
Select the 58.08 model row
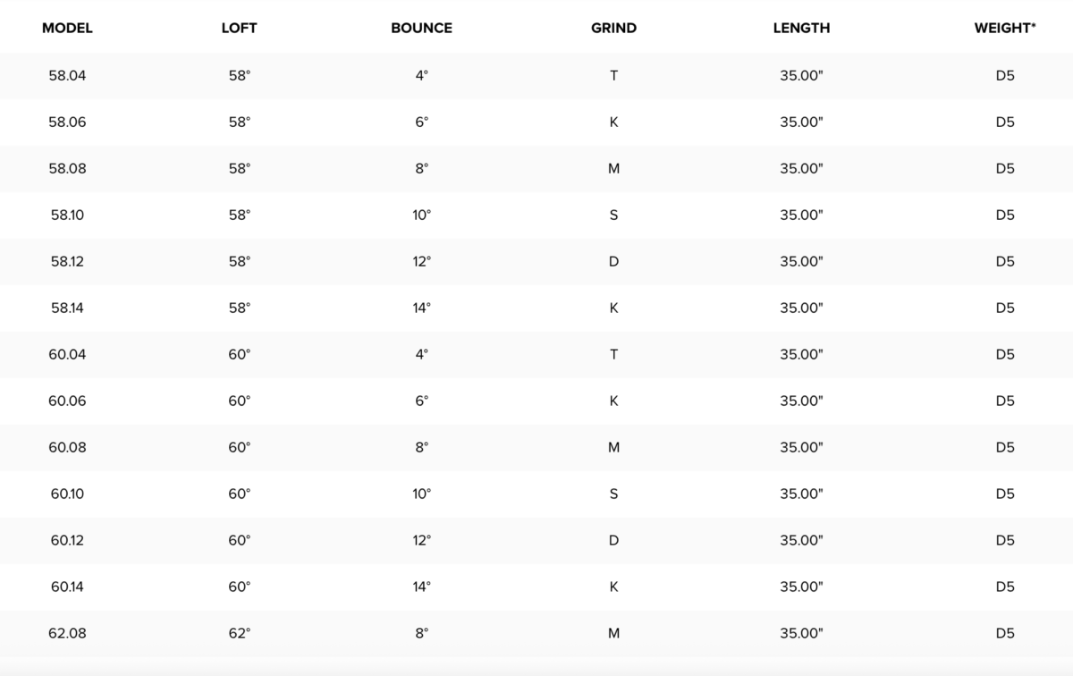[x=536, y=168]
